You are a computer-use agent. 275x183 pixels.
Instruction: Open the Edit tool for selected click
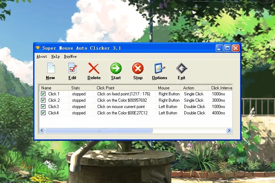[x=72, y=71]
